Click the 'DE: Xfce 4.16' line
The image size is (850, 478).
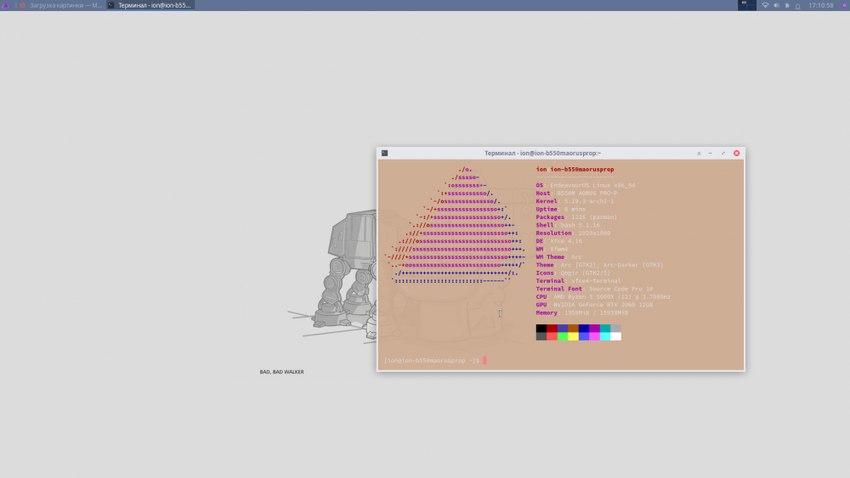559,241
